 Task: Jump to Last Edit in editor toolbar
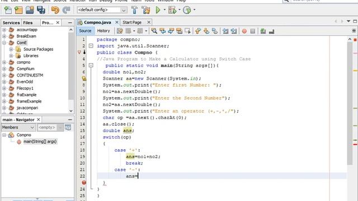120,31
